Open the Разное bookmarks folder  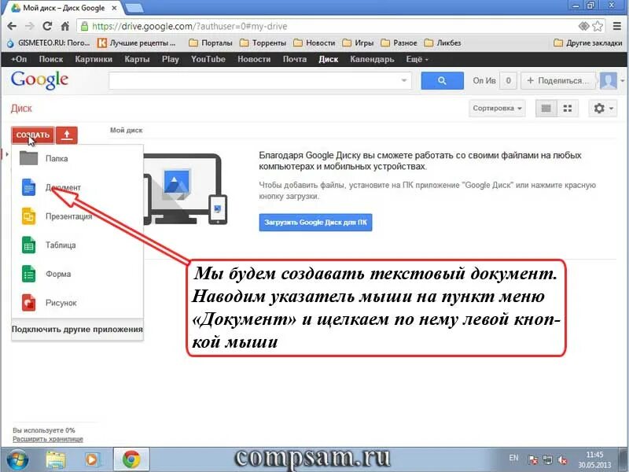[399, 43]
